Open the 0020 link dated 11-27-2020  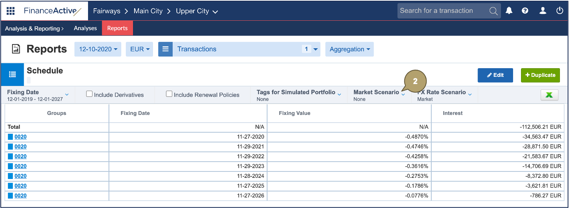(20, 137)
